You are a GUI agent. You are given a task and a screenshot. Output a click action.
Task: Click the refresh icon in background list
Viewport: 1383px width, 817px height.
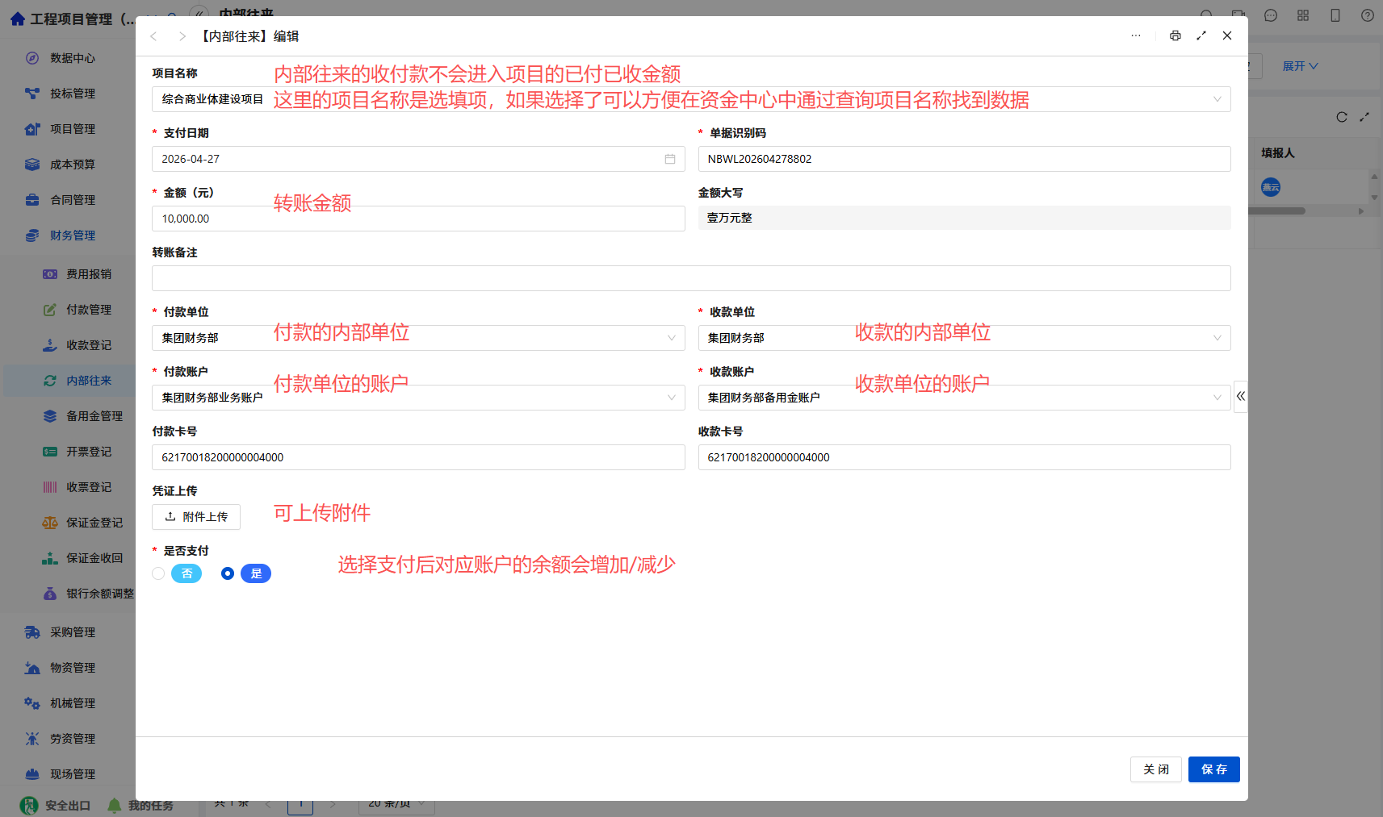pyautogui.click(x=1342, y=117)
